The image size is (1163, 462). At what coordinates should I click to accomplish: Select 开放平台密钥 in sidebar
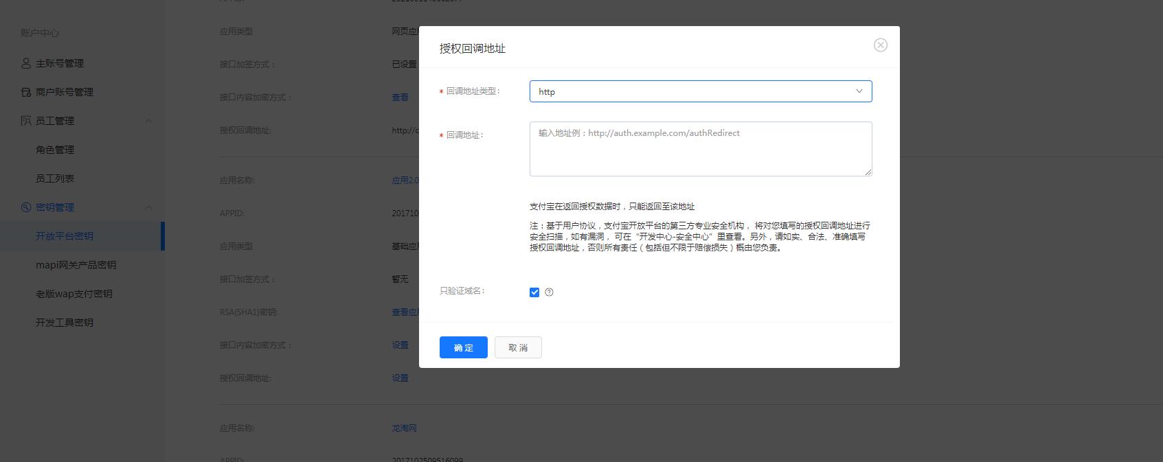[x=65, y=236]
